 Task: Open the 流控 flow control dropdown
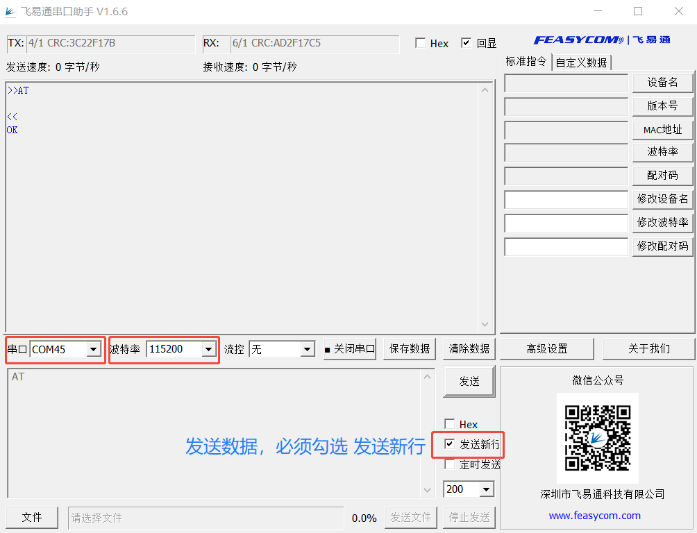tap(307, 349)
